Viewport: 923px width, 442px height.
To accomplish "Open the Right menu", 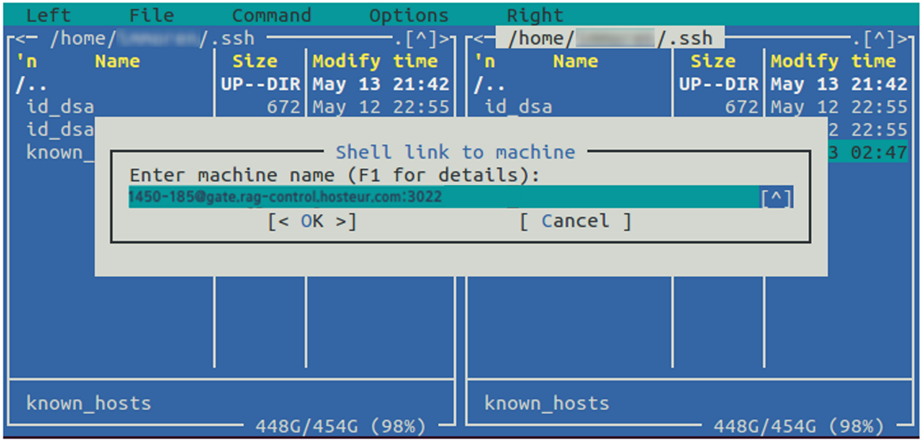I will tap(535, 15).
